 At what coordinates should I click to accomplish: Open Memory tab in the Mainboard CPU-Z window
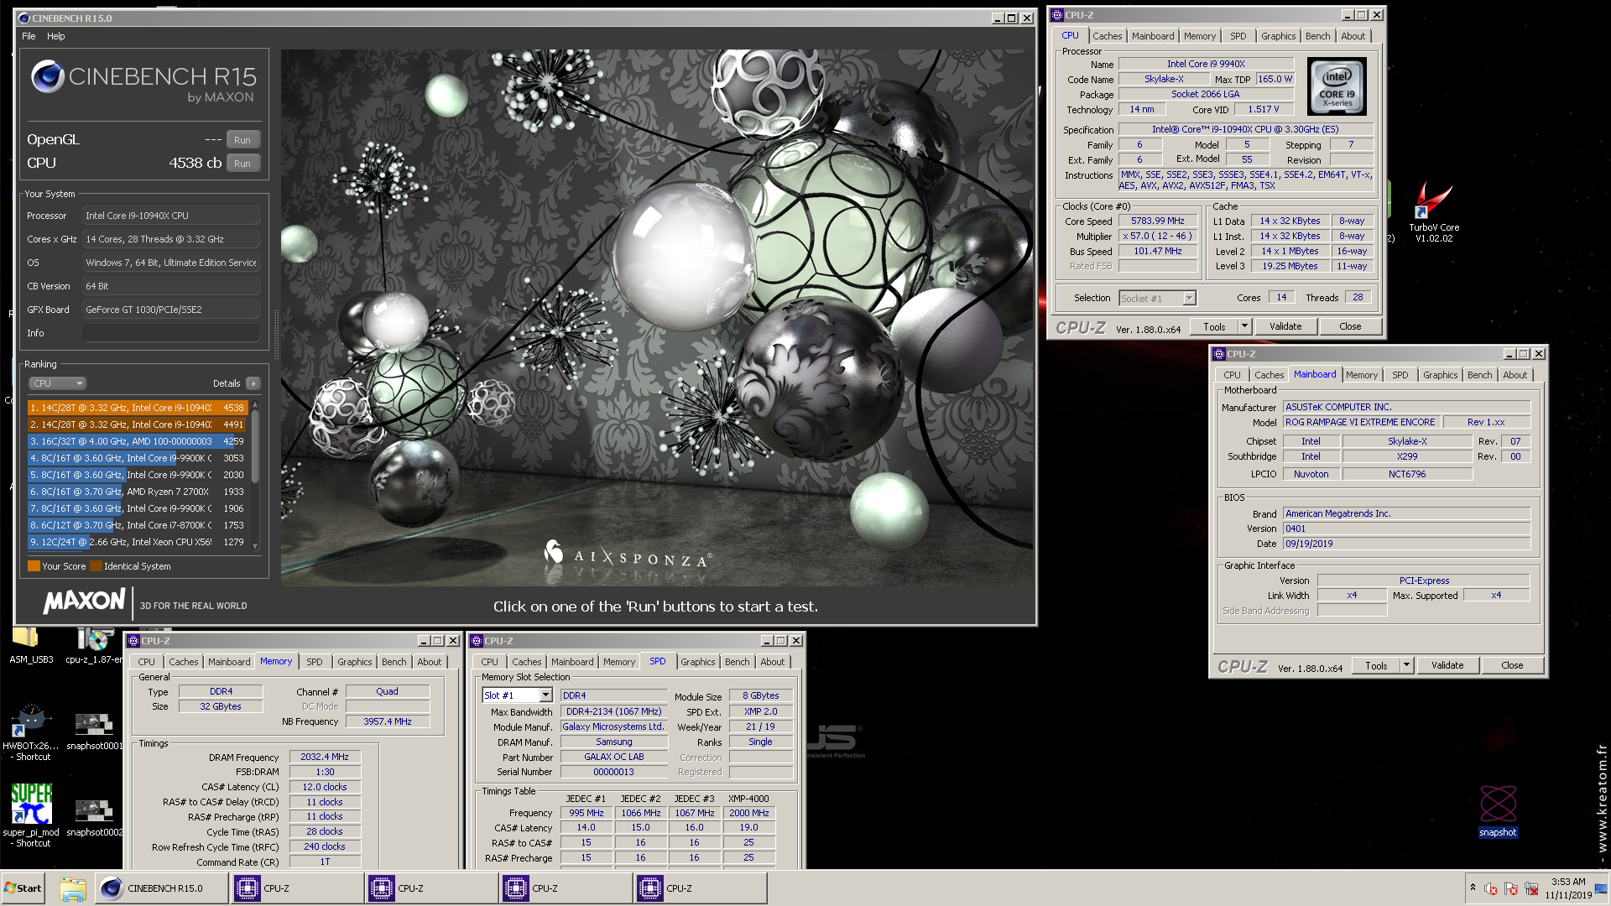click(x=1361, y=375)
